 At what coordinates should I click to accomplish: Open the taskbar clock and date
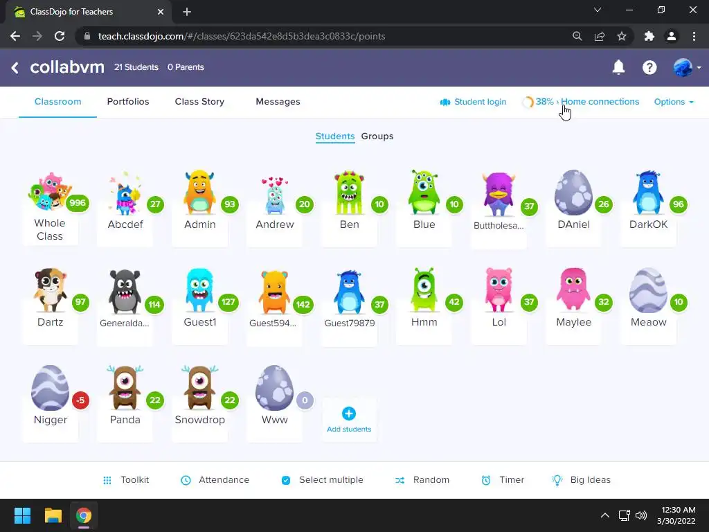coord(676,515)
